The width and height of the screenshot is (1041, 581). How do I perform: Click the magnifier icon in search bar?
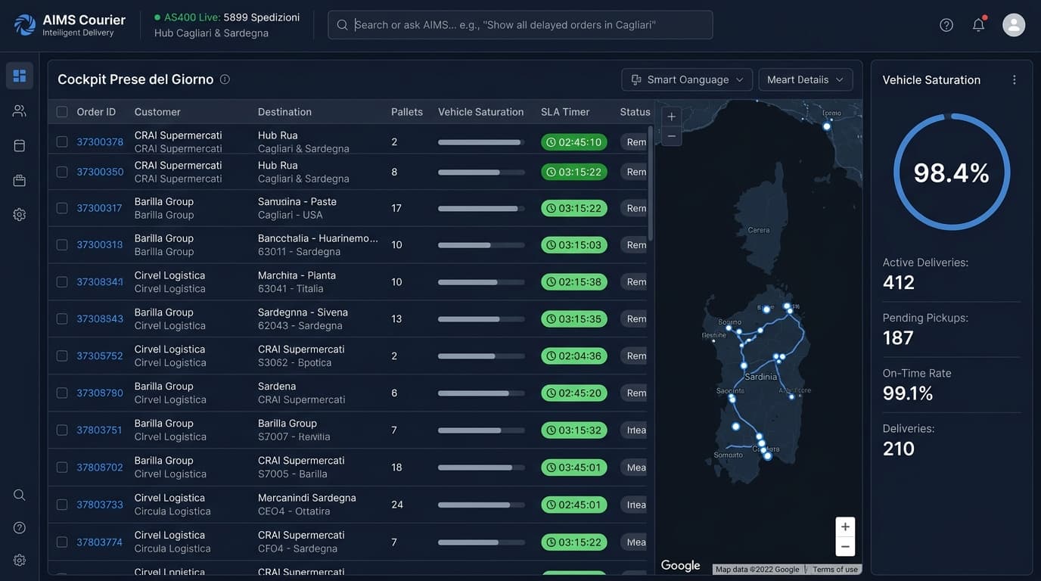(342, 25)
